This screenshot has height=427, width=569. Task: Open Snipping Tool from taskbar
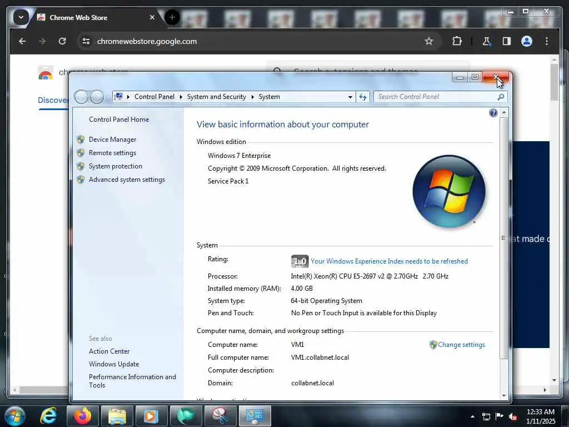tap(220, 416)
